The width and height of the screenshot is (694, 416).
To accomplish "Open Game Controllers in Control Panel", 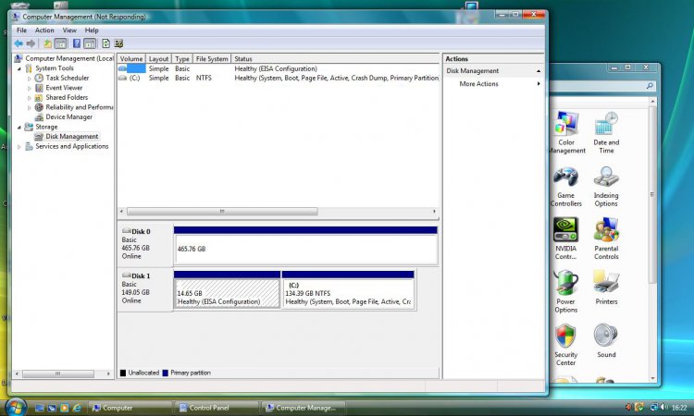I will click(x=566, y=186).
